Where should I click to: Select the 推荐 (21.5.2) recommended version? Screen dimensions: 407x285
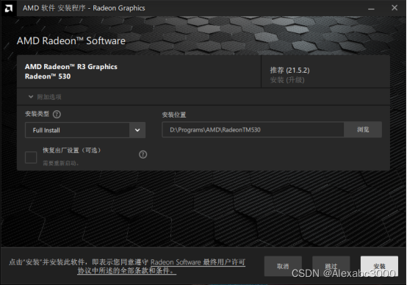[x=289, y=71]
